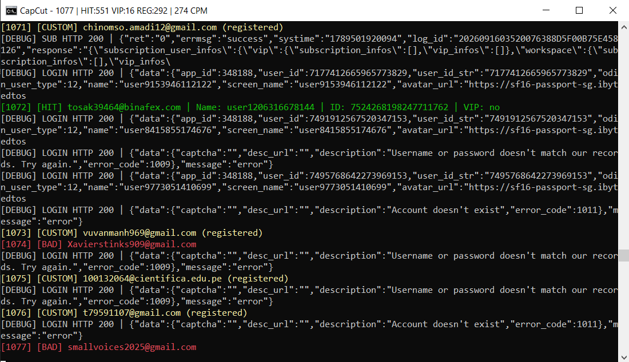Click the '[1075] [CUSTOM]' label
The height and width of the screenshot is (362, 629).
coord(39,279)
